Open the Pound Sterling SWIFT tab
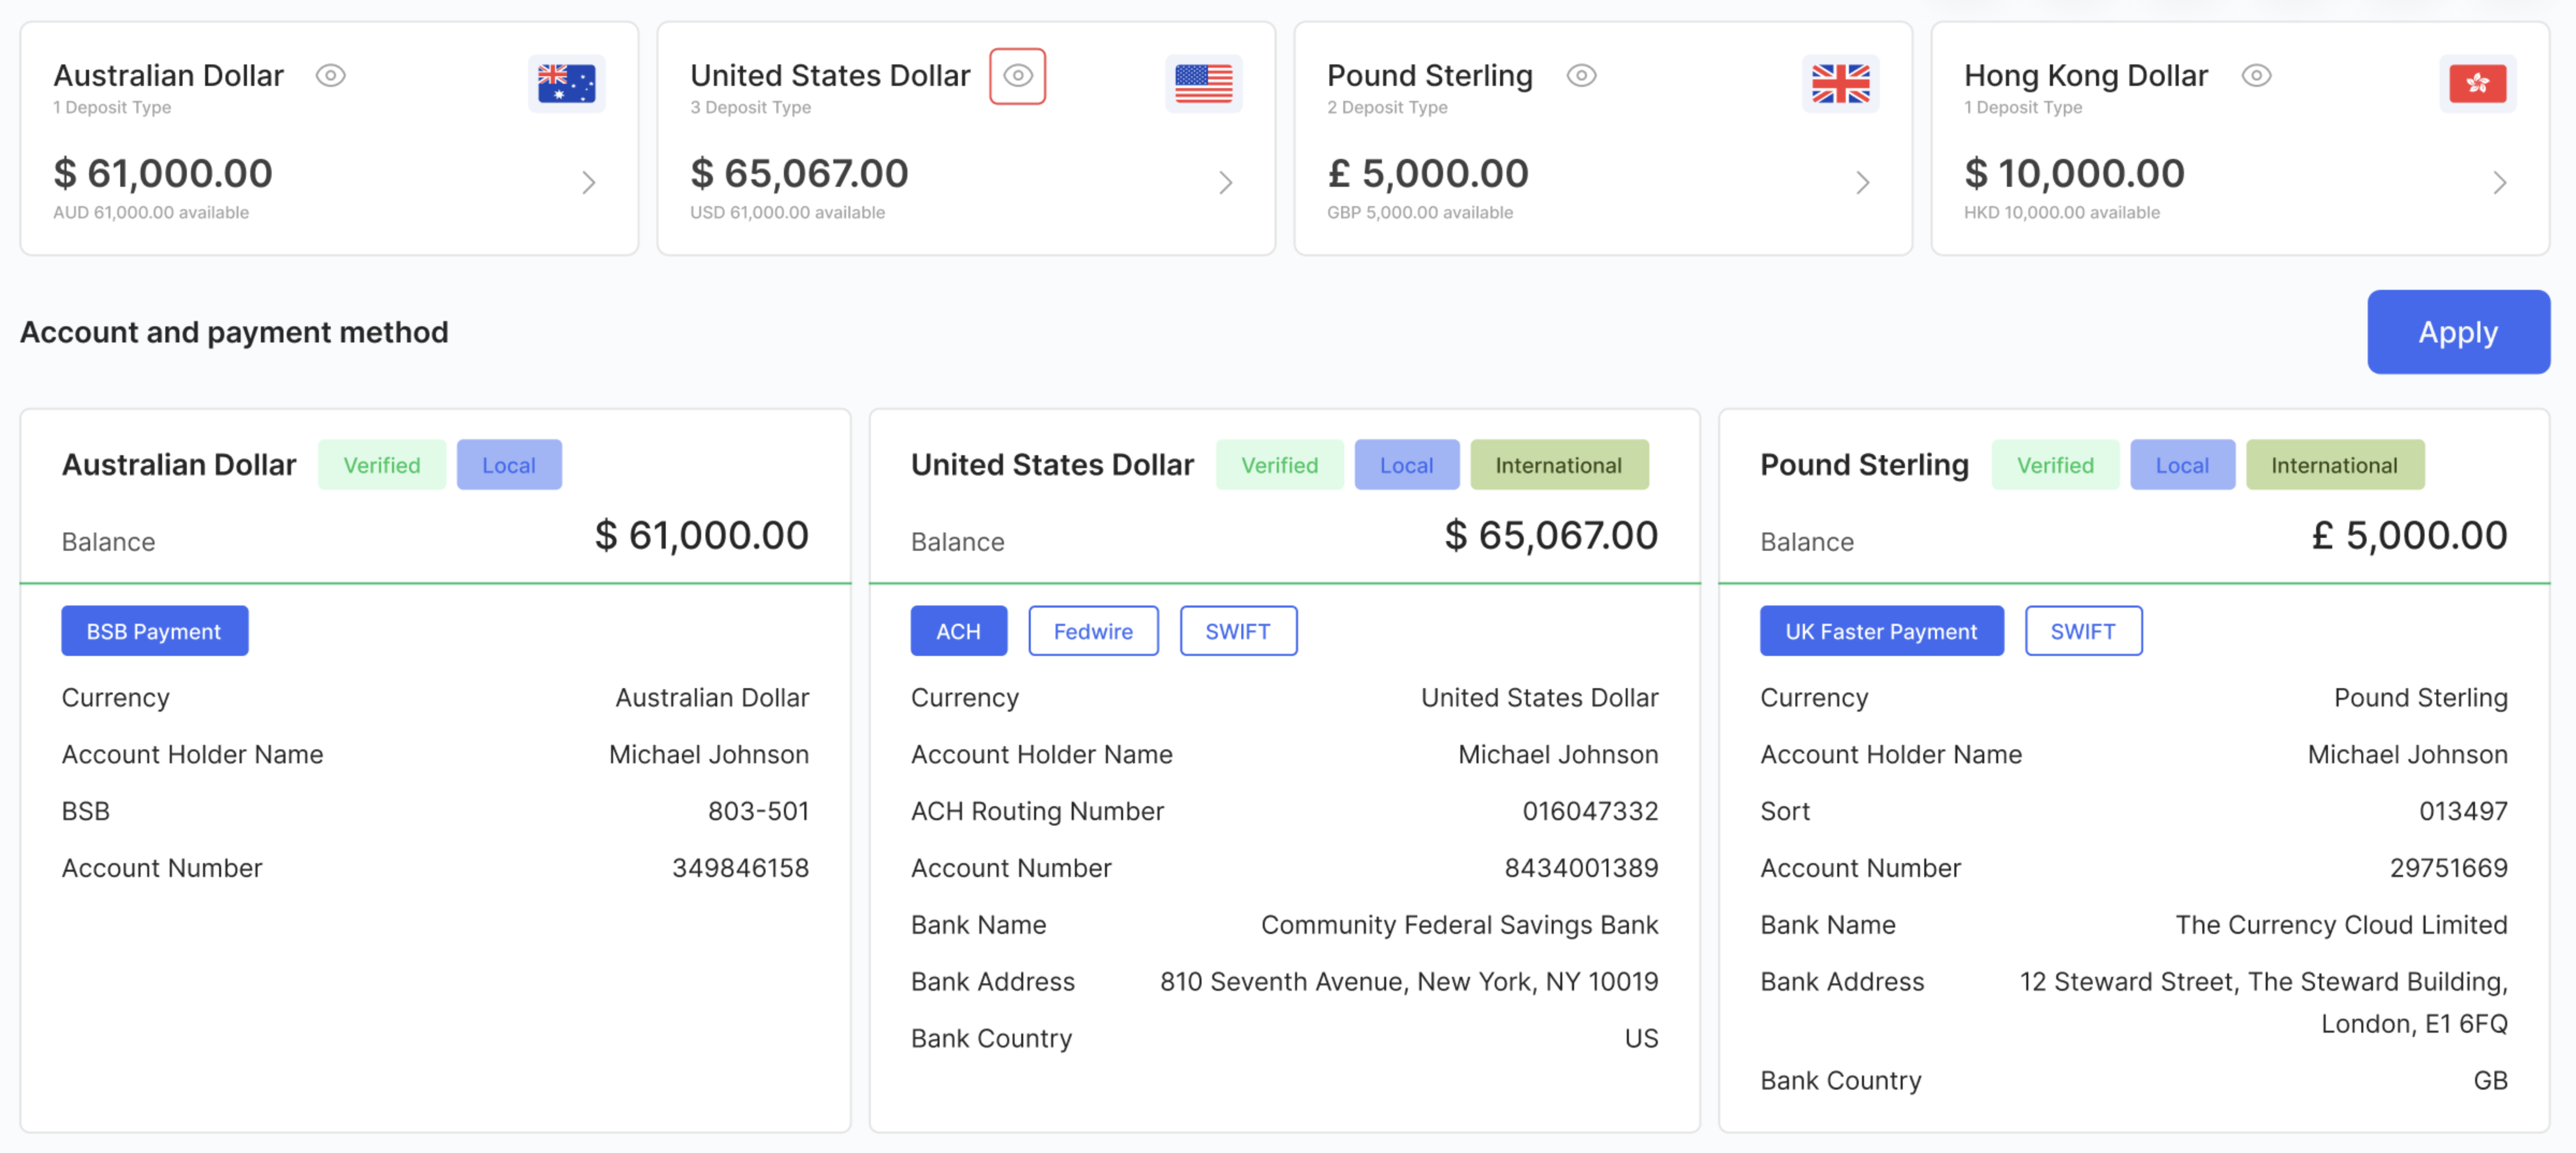 (2083, 631)
